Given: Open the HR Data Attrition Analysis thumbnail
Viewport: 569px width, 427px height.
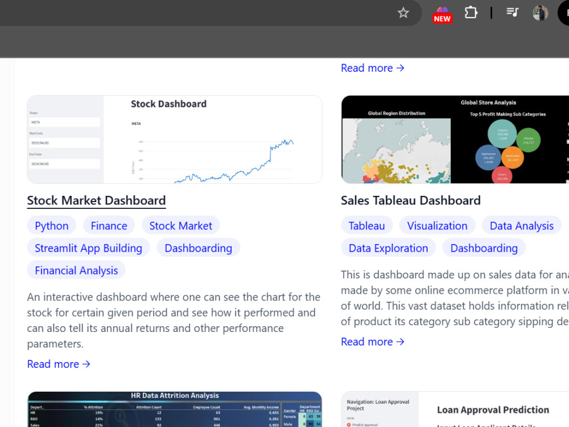Looking at the screenshot, I should [x=175, y=409].
